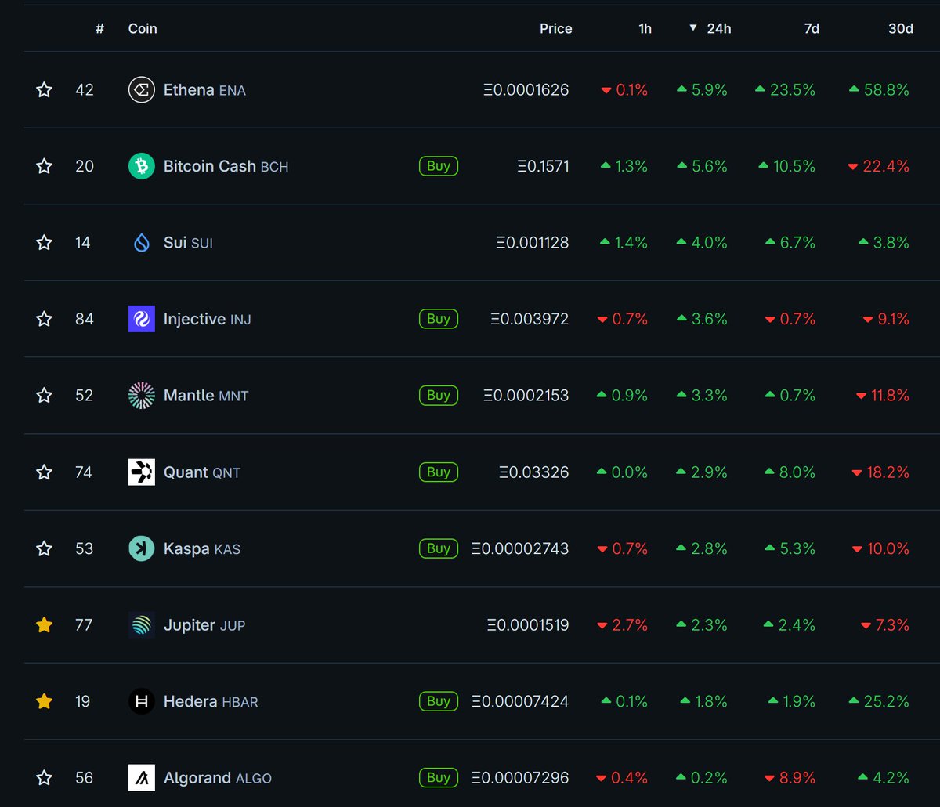Click the Algorand coin logo
Image resolution: width=940 pixels, height=807 pixels.
coord(142,778)
